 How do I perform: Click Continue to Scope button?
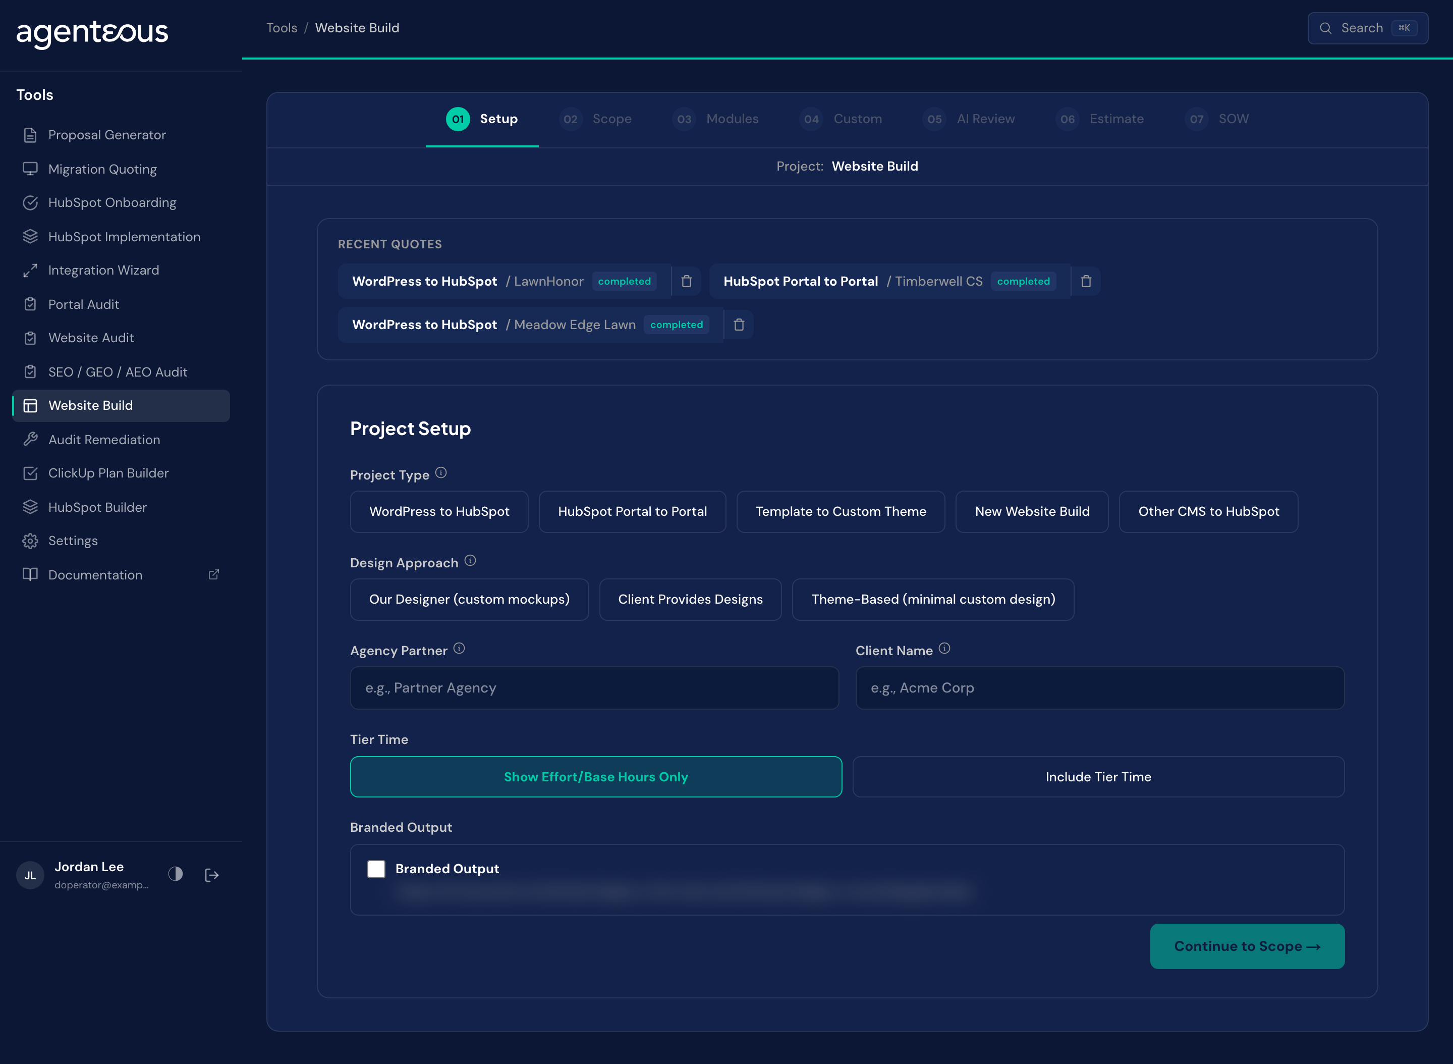pos(1247,946)
